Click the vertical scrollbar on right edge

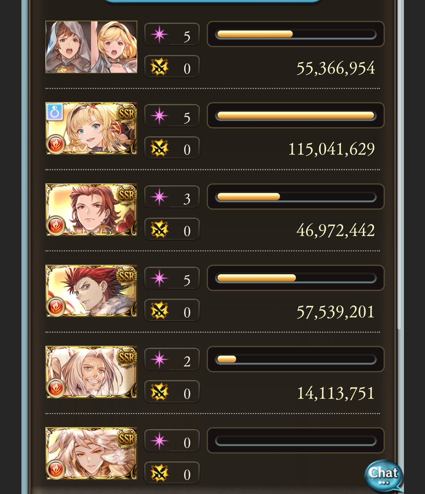click(399, 165)
